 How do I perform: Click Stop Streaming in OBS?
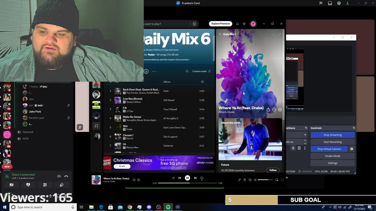click(x=333, y=135)
